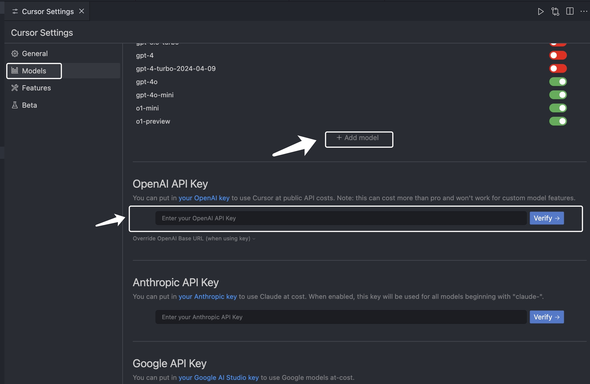Enable the gpt-4 model toggle

(x=558, y=55)
